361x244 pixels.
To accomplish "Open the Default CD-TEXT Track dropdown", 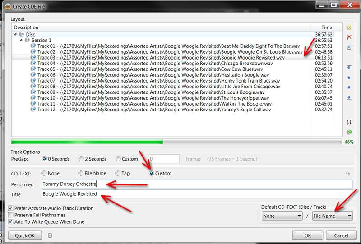I will click(333, 216).
